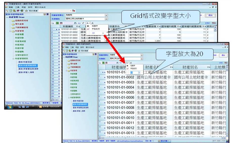This screenshot has width=232, height=143.
Task: Click binoculars search icon in back window grid toolbar
Action: (x=75, y=23)
